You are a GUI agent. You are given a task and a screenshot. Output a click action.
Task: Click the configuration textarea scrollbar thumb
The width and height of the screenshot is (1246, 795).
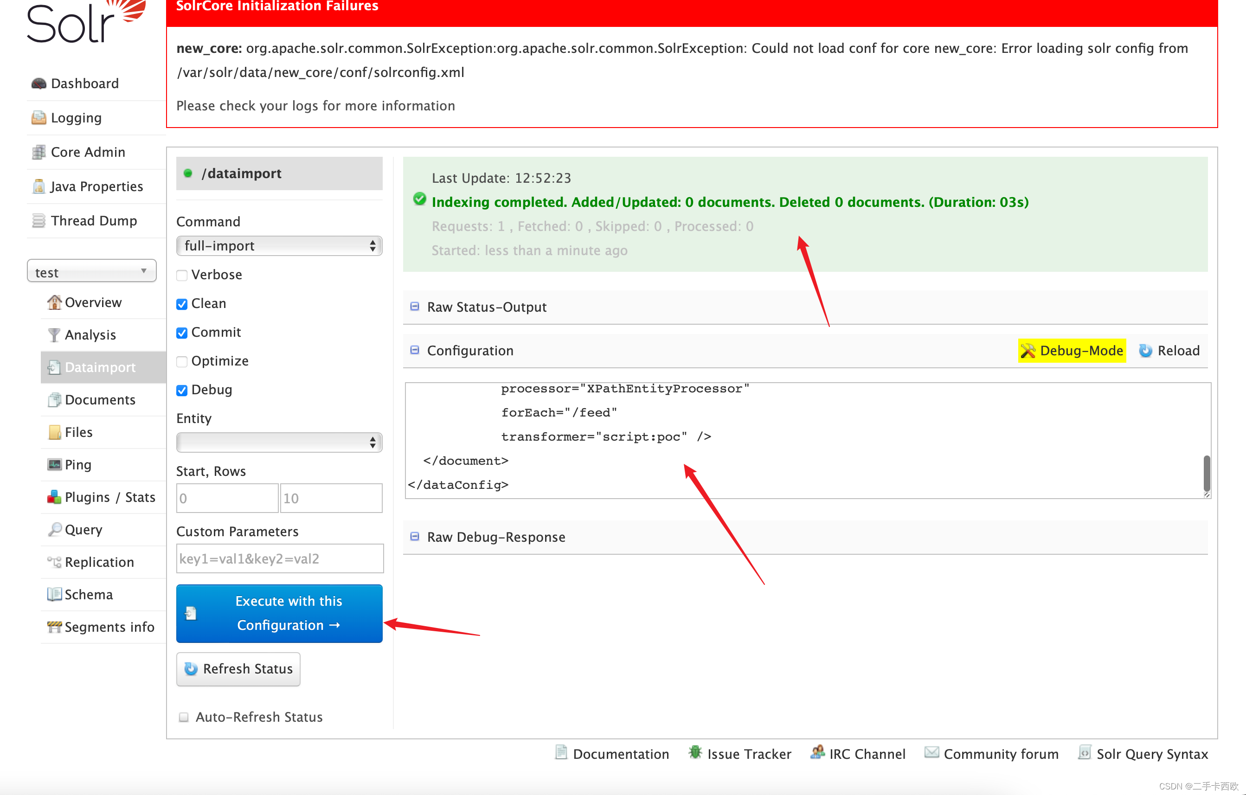(x=1207, y=473)
